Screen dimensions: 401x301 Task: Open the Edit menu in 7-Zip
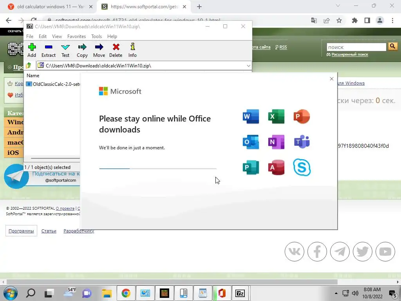42,36
